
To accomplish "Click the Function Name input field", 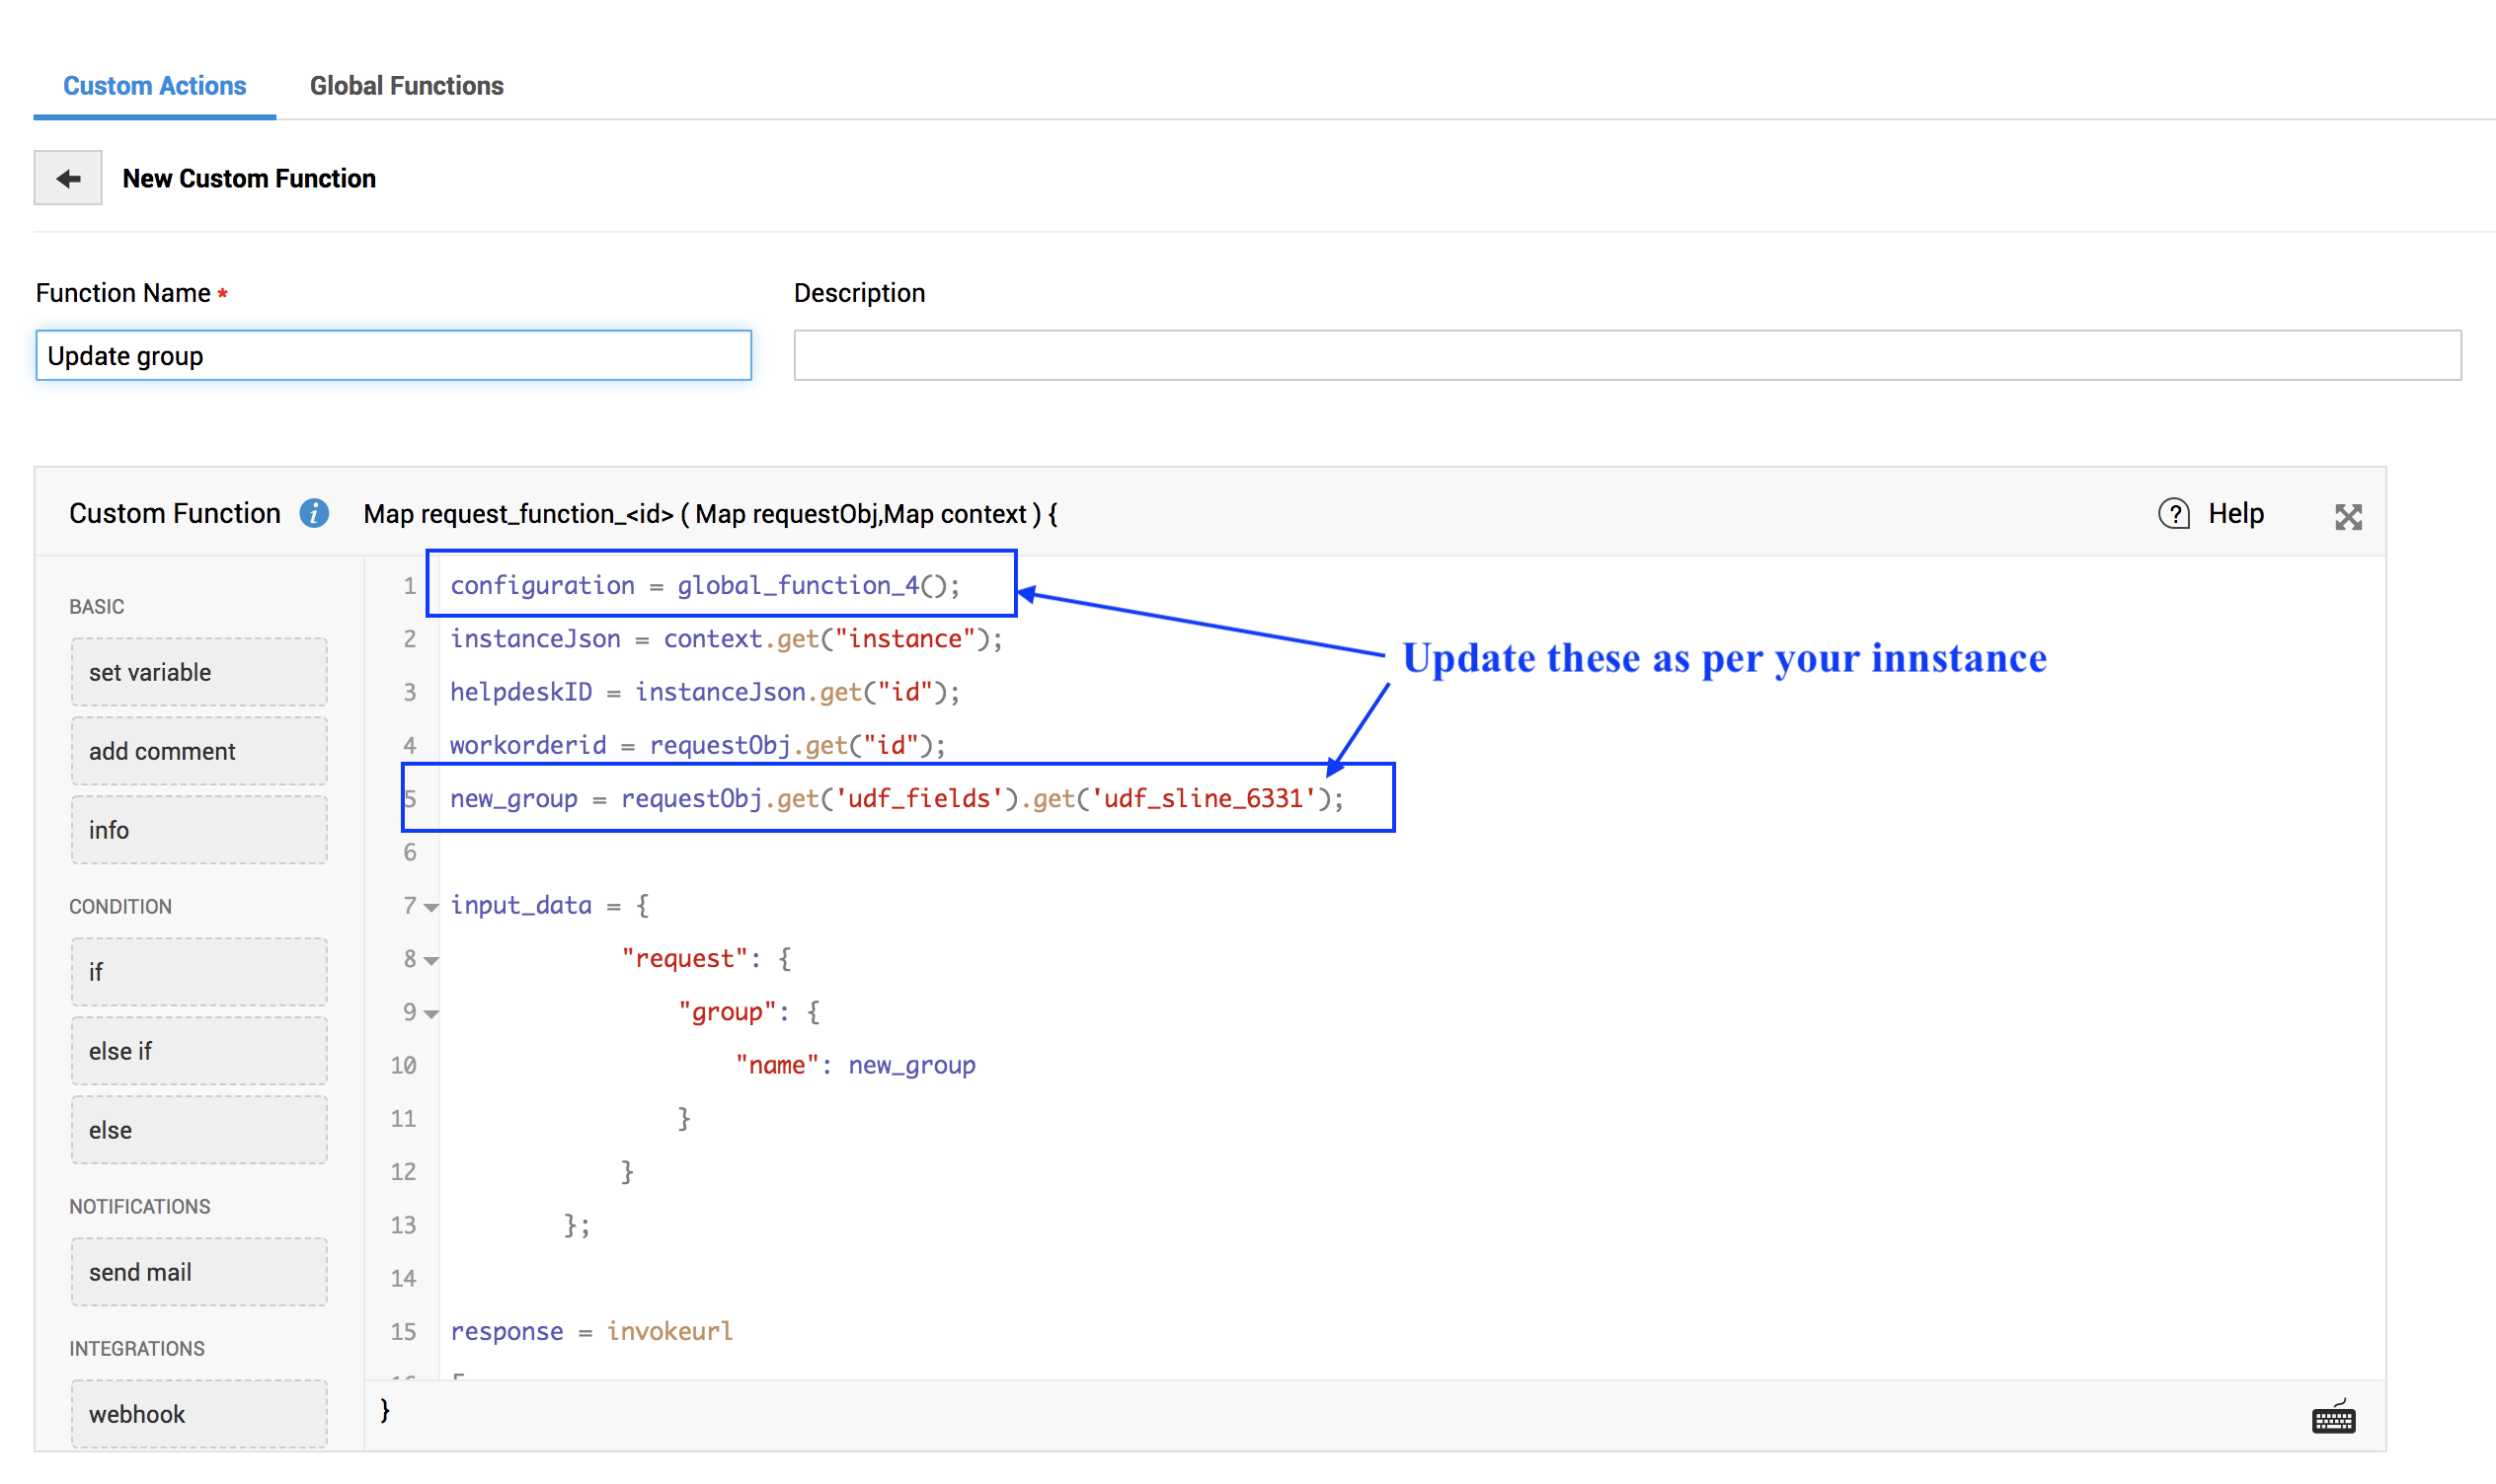I will pyautogui.click(x=393, y=356).
